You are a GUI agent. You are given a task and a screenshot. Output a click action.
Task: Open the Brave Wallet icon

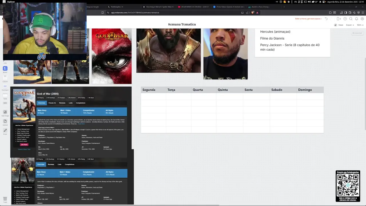click(350, 13)
